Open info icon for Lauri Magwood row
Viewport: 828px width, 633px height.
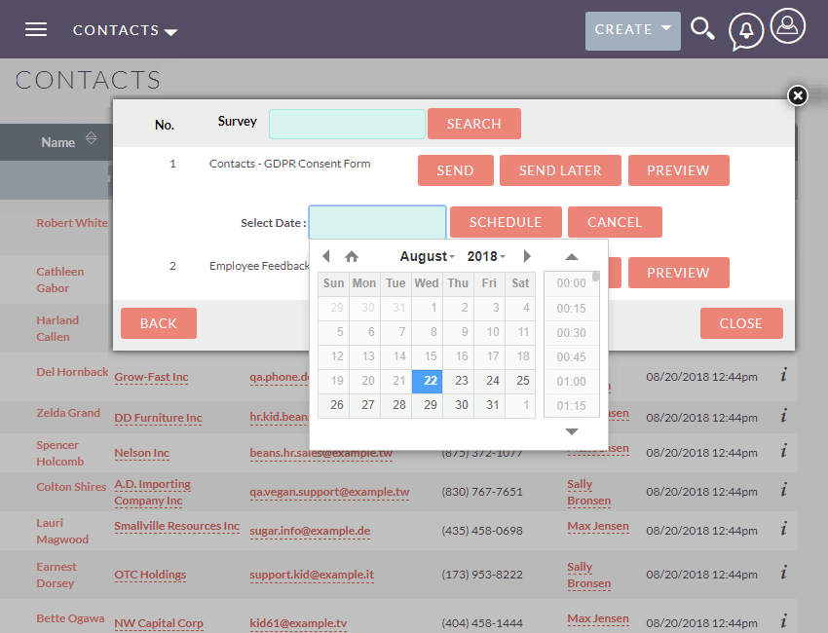tap(783, 529)
